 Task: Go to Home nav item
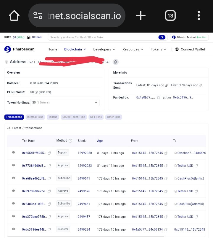(52, 49)
